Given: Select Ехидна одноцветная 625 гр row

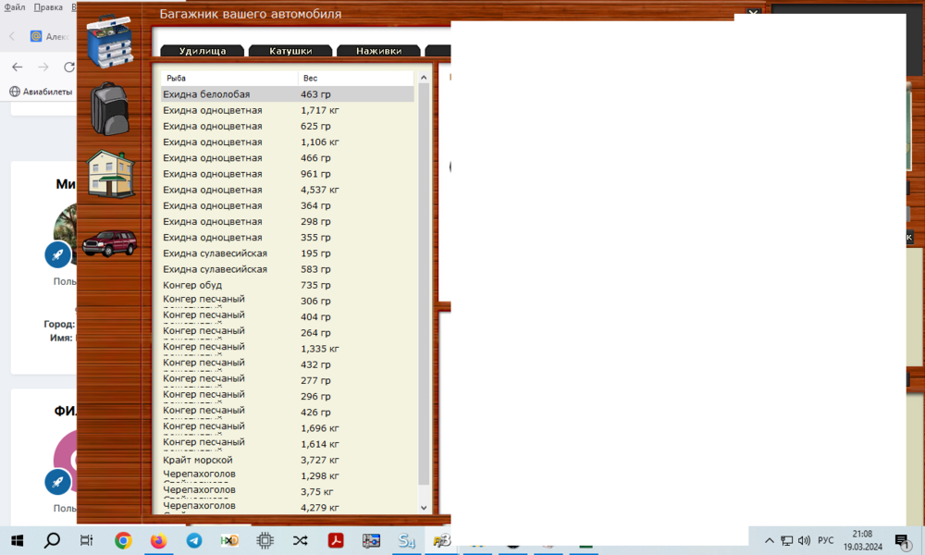Looking at the screenshot, I should point(288,126).
